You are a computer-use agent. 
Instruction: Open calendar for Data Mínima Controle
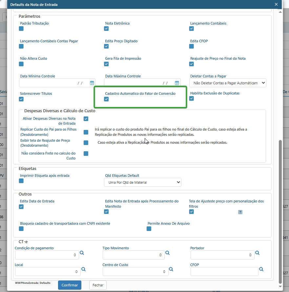click(x=92, y=83)
